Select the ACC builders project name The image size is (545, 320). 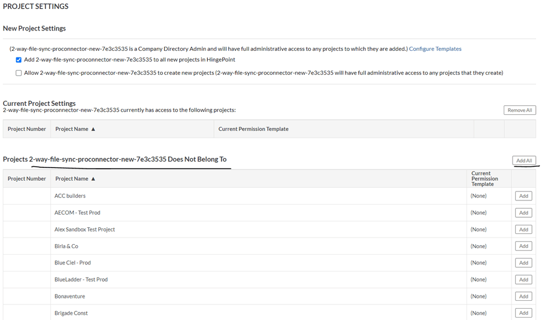(x=70, y=196)
